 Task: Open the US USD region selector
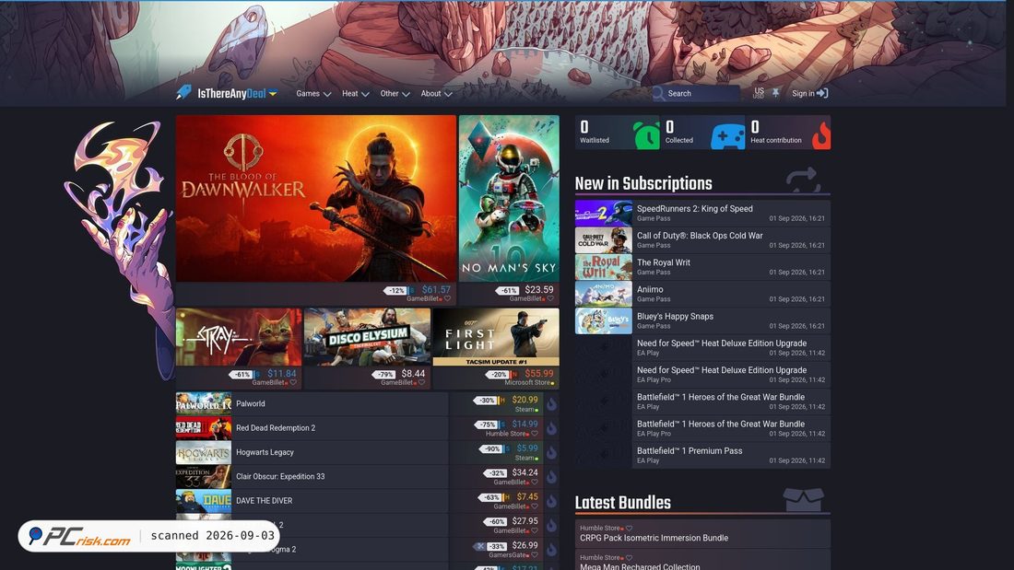759,93
